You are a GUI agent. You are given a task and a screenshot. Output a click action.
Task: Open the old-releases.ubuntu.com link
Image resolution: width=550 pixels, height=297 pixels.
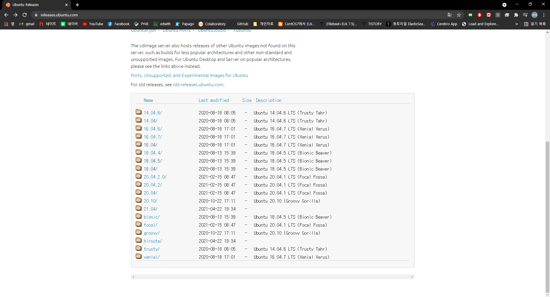198,85
